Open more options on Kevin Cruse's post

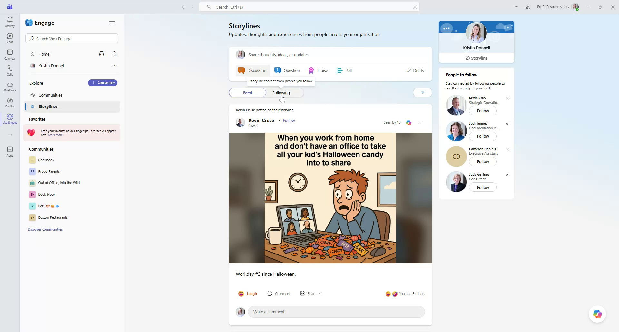click(x=420, y=123)
